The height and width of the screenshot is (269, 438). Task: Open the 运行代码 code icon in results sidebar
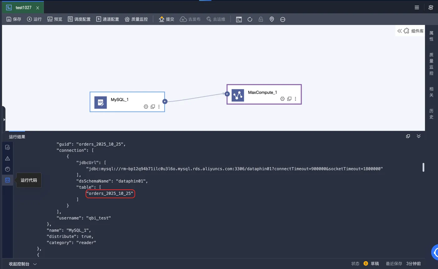tap(8, 180)
